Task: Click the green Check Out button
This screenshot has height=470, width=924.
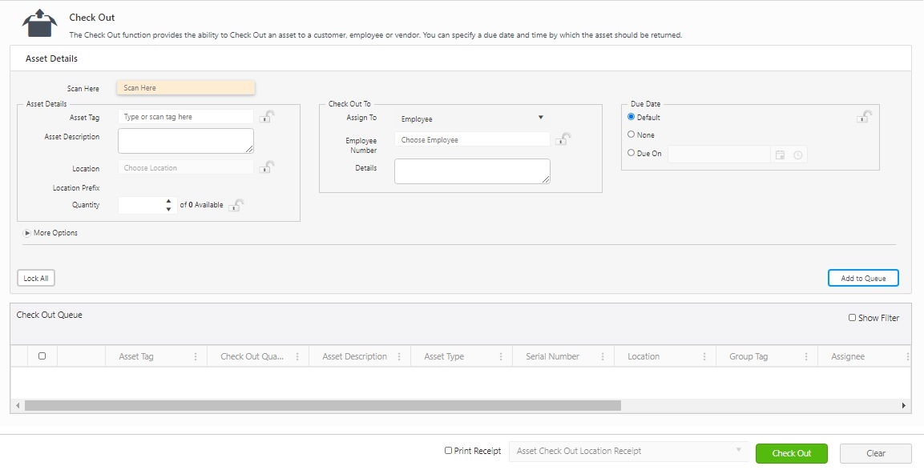Action: click(x=792, y=453)
